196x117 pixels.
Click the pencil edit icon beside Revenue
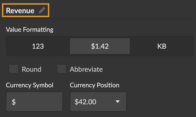click(x=42, y=11)
